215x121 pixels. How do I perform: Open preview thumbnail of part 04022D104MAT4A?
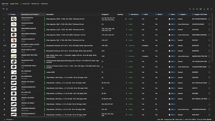[14, 19]
